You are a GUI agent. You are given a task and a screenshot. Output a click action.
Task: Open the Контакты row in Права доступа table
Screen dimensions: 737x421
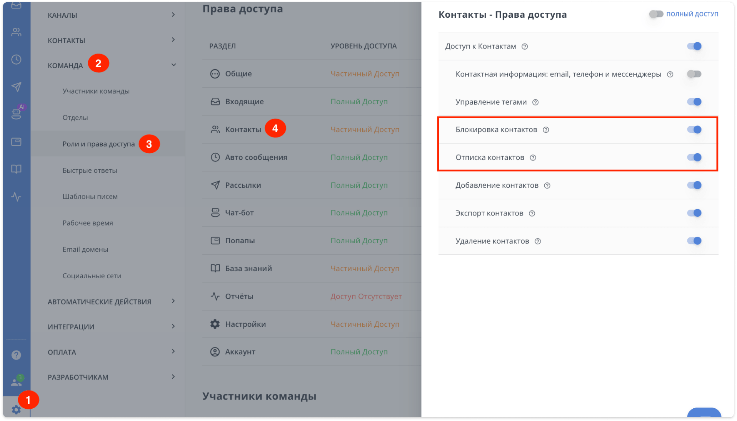pyautogui.click(x=243, y=129)
